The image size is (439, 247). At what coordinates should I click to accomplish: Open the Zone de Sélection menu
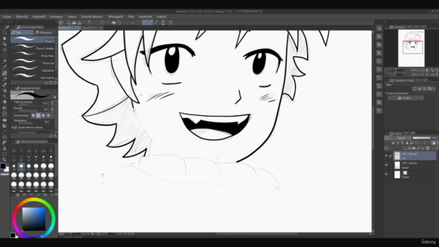point(92,16)
